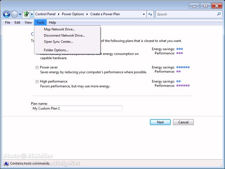Click 'Contains tools commands.' status bar text
The image size is (225, 169).
[x=30, y=163]
